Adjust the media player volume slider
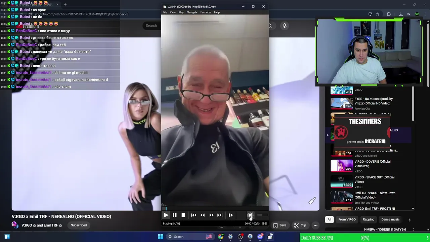 [262, 215]
